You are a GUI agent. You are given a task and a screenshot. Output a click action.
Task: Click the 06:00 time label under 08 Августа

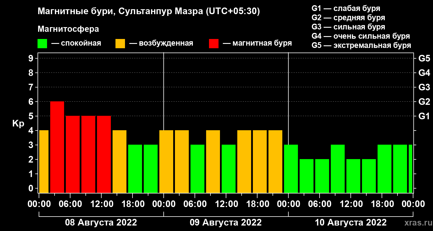[70, 204]
